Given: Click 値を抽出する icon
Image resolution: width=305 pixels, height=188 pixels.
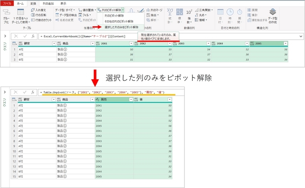Looking at the screenshot, I should tap(249, 20).
